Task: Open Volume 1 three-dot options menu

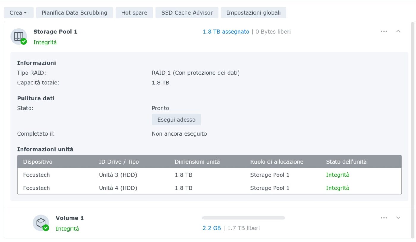Action: coord(384,218)
